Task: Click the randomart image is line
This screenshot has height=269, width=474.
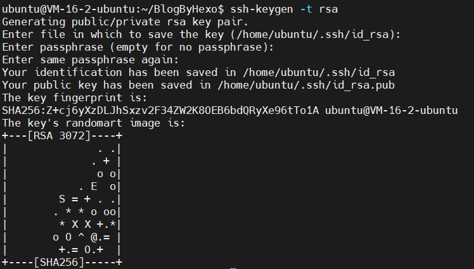Action: [93, 123]
